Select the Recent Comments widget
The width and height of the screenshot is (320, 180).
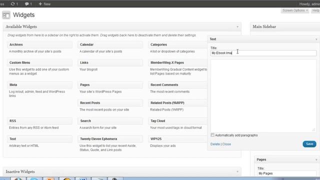(x=178, y=85)
